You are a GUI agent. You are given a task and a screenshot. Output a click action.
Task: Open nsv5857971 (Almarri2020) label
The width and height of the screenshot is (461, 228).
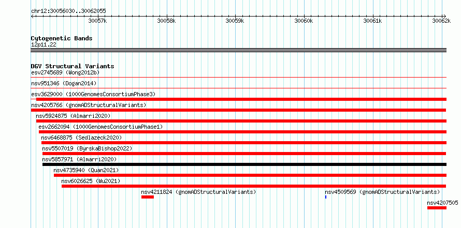coord(79,159)
